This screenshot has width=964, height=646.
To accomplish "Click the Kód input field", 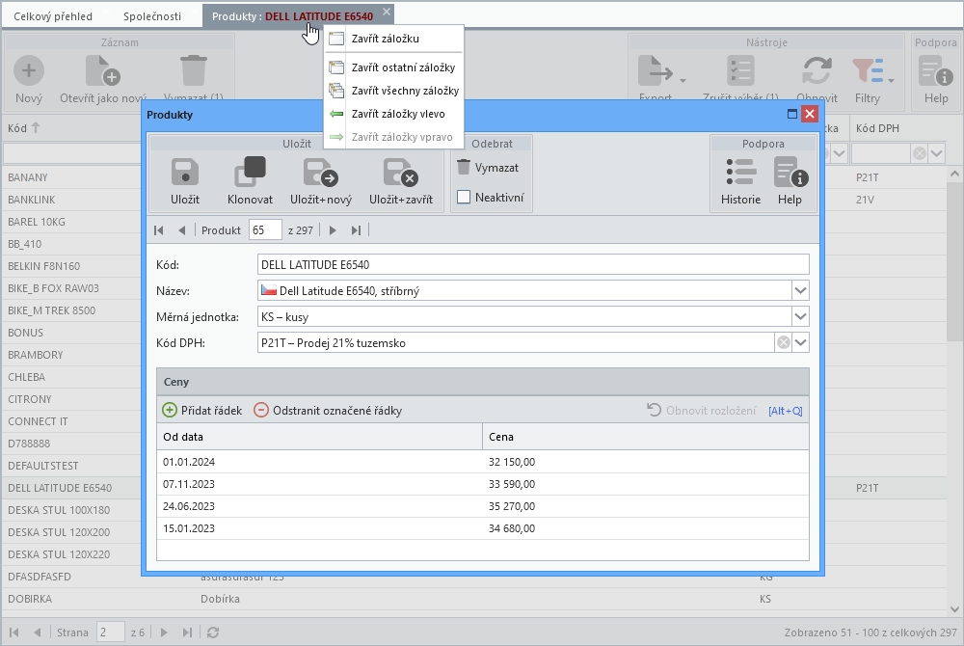I will [533, 265].
